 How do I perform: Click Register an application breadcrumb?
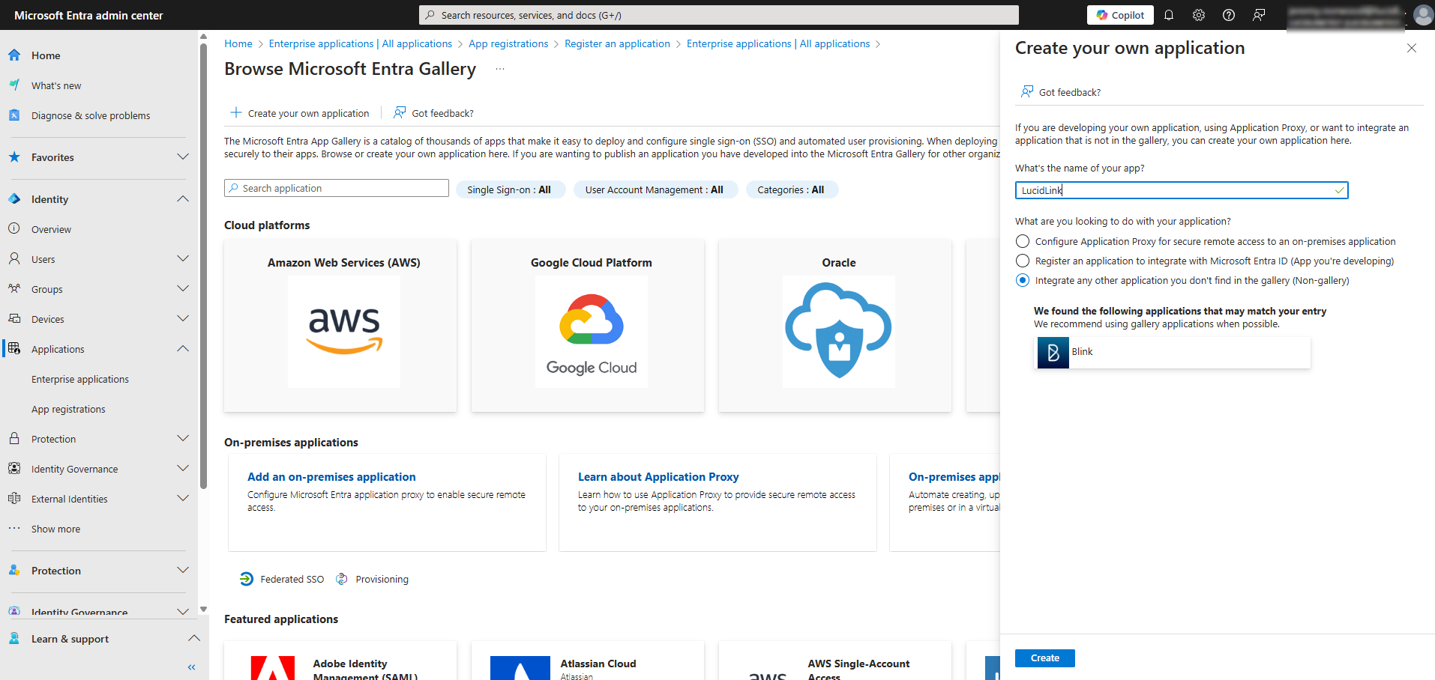coord(617,43)
